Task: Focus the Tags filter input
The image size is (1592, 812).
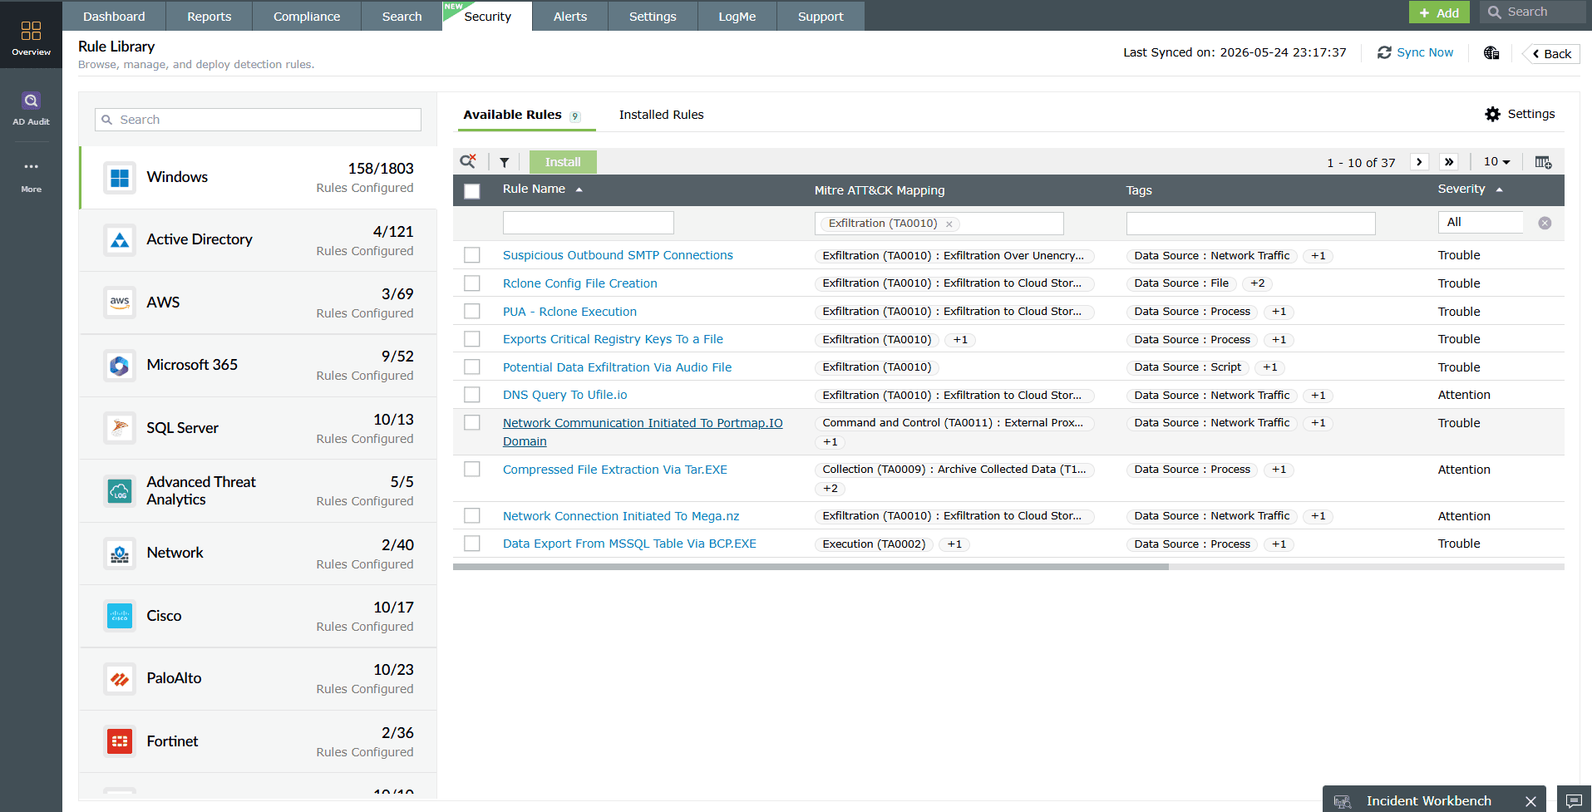Action: (1250, 223)
